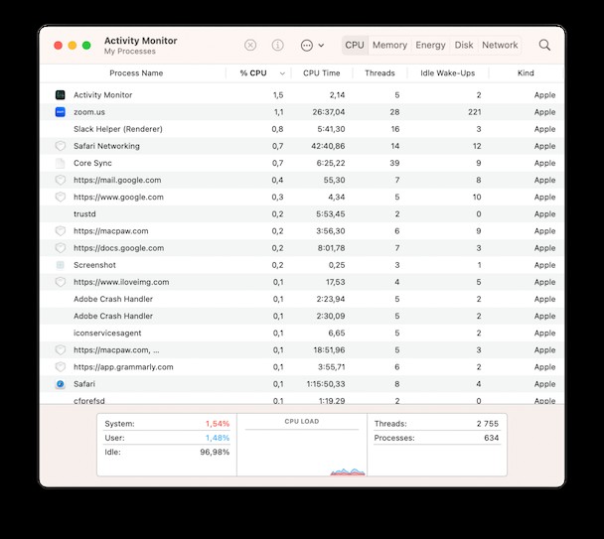The width and height of the screenshot is (604, 539).
Task: Select the Safari Networking process name
Action: click(x=106, y=146)
